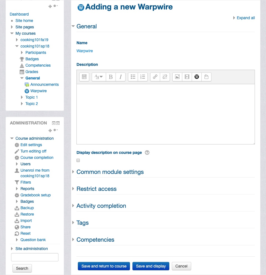The width and height of the screenshot is (266, 275).
Task: Expand the Question bank node
Action: (x=17, y=240)
